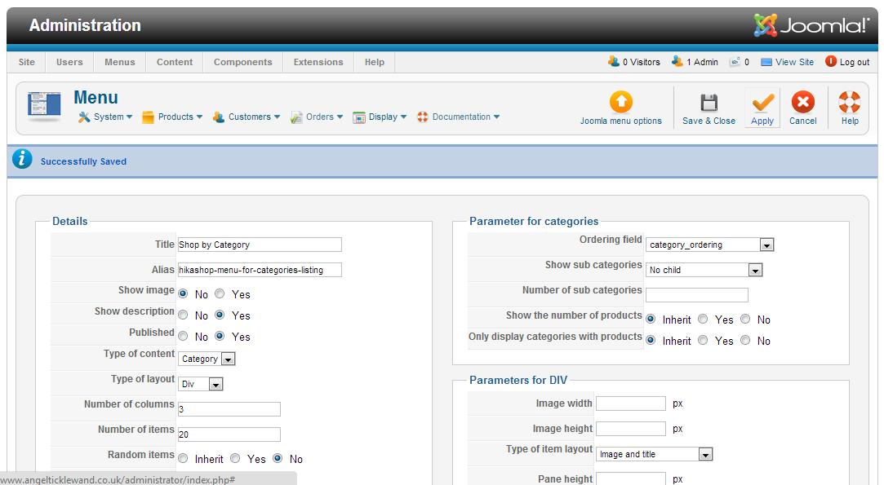
Task: Open the Show sub categories dropdown
Action: coord(704,270)
